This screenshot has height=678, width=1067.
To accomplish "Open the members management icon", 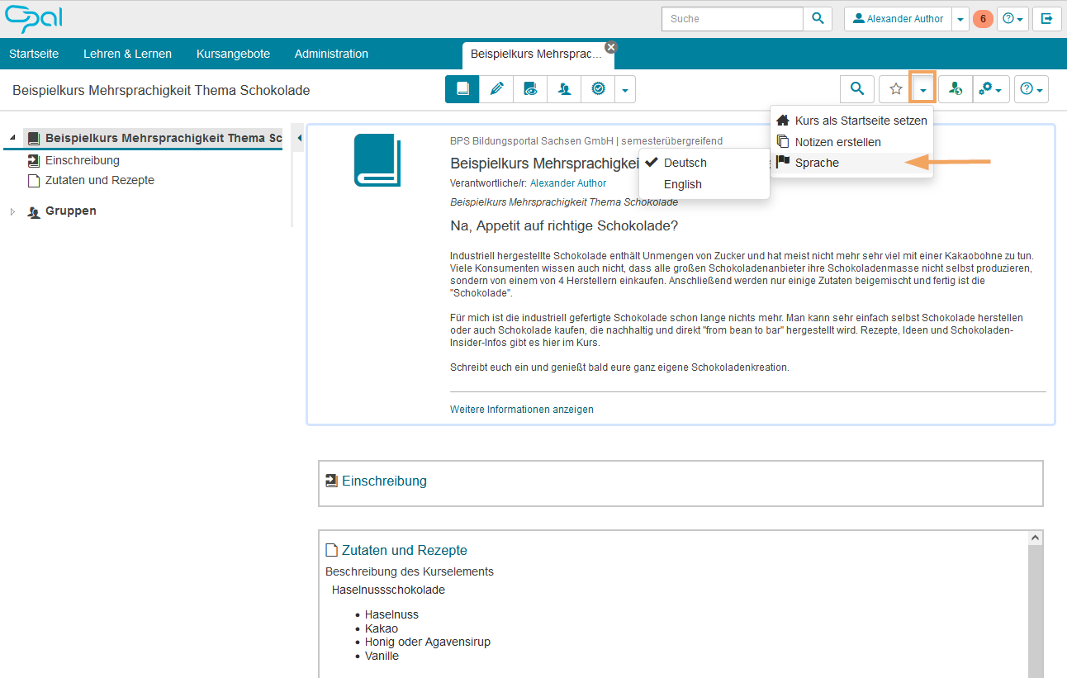I will (x=564, y=89).
